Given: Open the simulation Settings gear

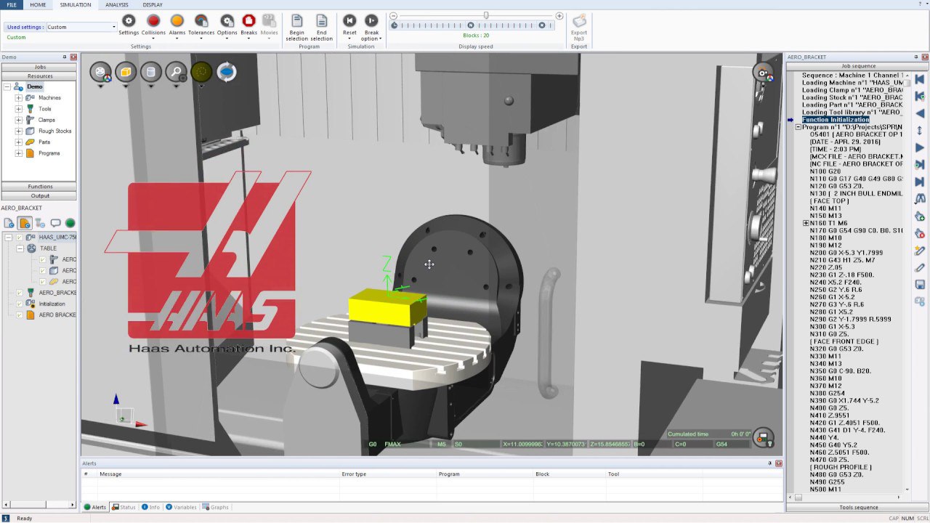Looking at the screenshot, I should [x=129, y=21].
